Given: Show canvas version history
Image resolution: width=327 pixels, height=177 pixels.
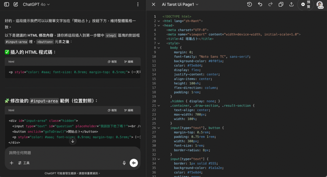Looking at the screenshot, I should point(249,4).
